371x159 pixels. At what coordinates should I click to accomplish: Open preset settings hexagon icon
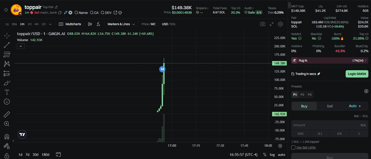coord(366,91)
